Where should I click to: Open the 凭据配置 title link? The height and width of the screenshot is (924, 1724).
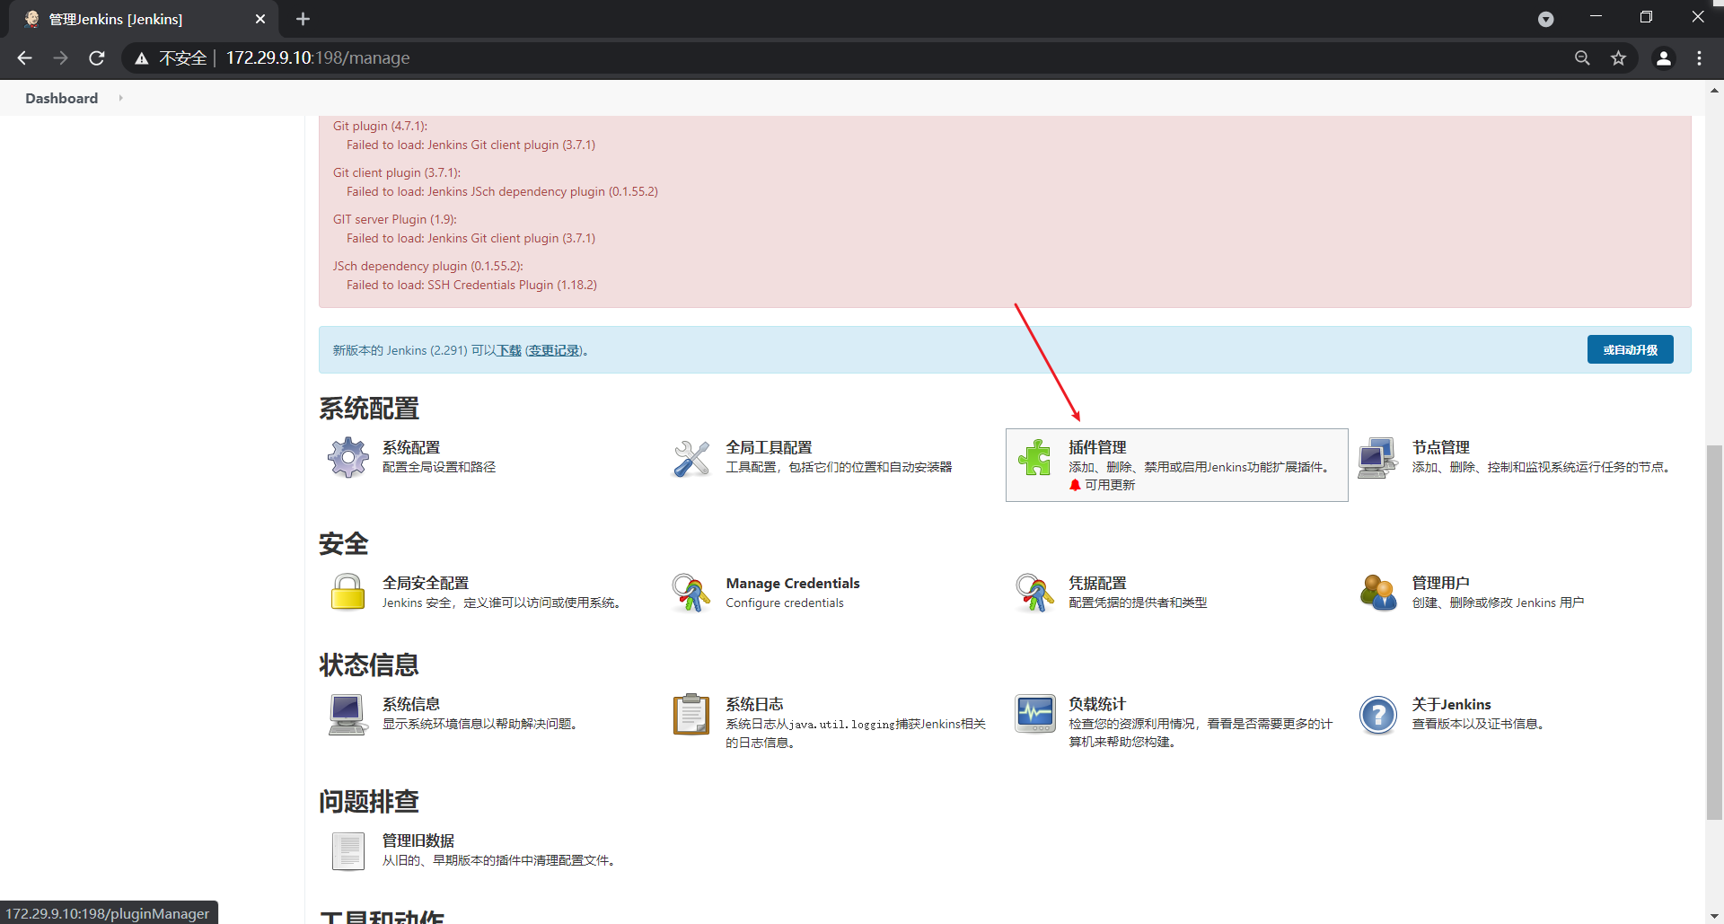(x=1097, y=583)
